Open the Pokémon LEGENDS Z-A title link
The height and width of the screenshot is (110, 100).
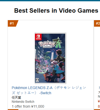point(49,90)
